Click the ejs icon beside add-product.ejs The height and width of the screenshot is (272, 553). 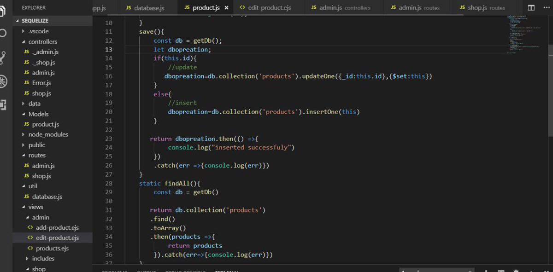click(30, 227)
